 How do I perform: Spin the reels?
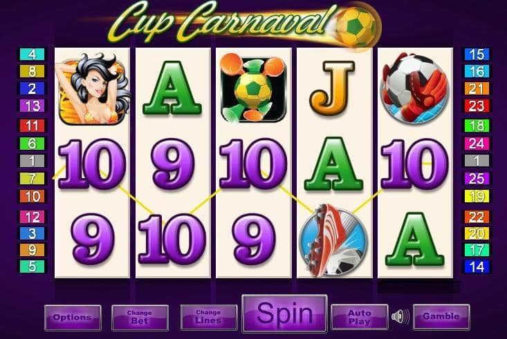pos(284,313)
